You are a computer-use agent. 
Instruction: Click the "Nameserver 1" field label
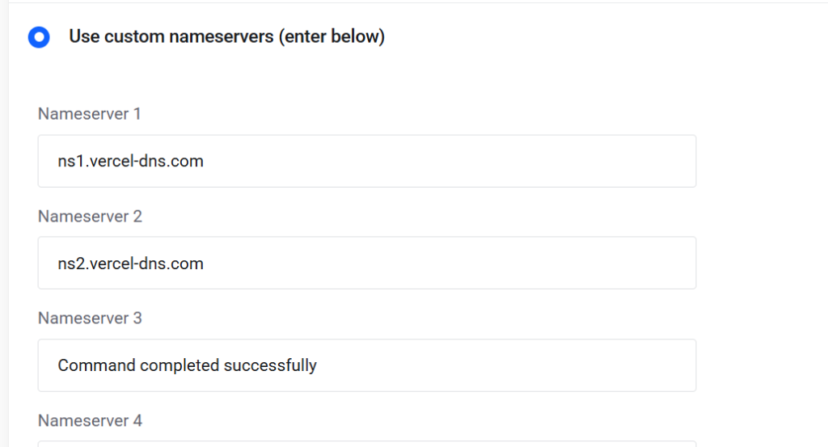click(89, 114)
